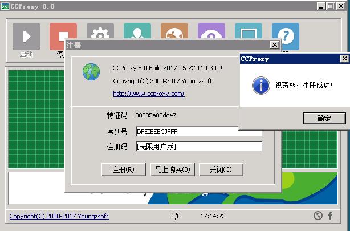Open the Options gear icon
This screenshot has height=231, width=350.
tap(100, 31)
